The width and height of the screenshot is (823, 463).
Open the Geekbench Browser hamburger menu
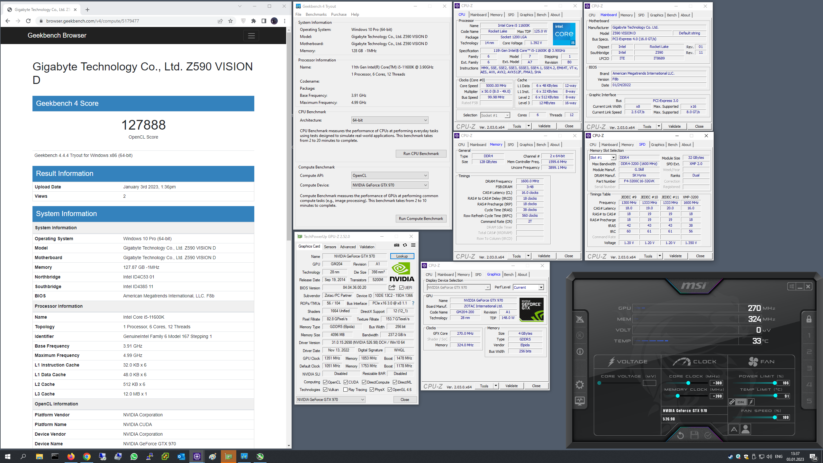(251, 36)
